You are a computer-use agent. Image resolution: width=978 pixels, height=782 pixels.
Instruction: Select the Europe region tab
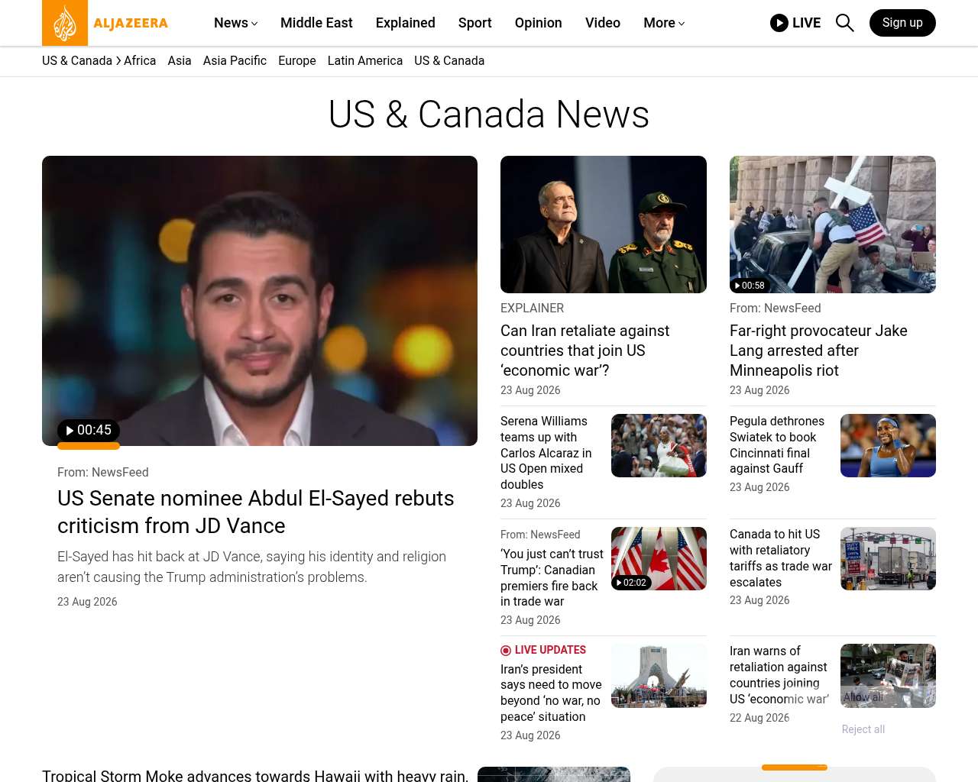click(x=297, y=60)
